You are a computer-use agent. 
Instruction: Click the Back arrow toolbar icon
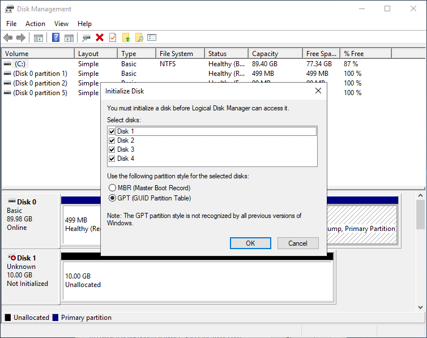[8, 37]
